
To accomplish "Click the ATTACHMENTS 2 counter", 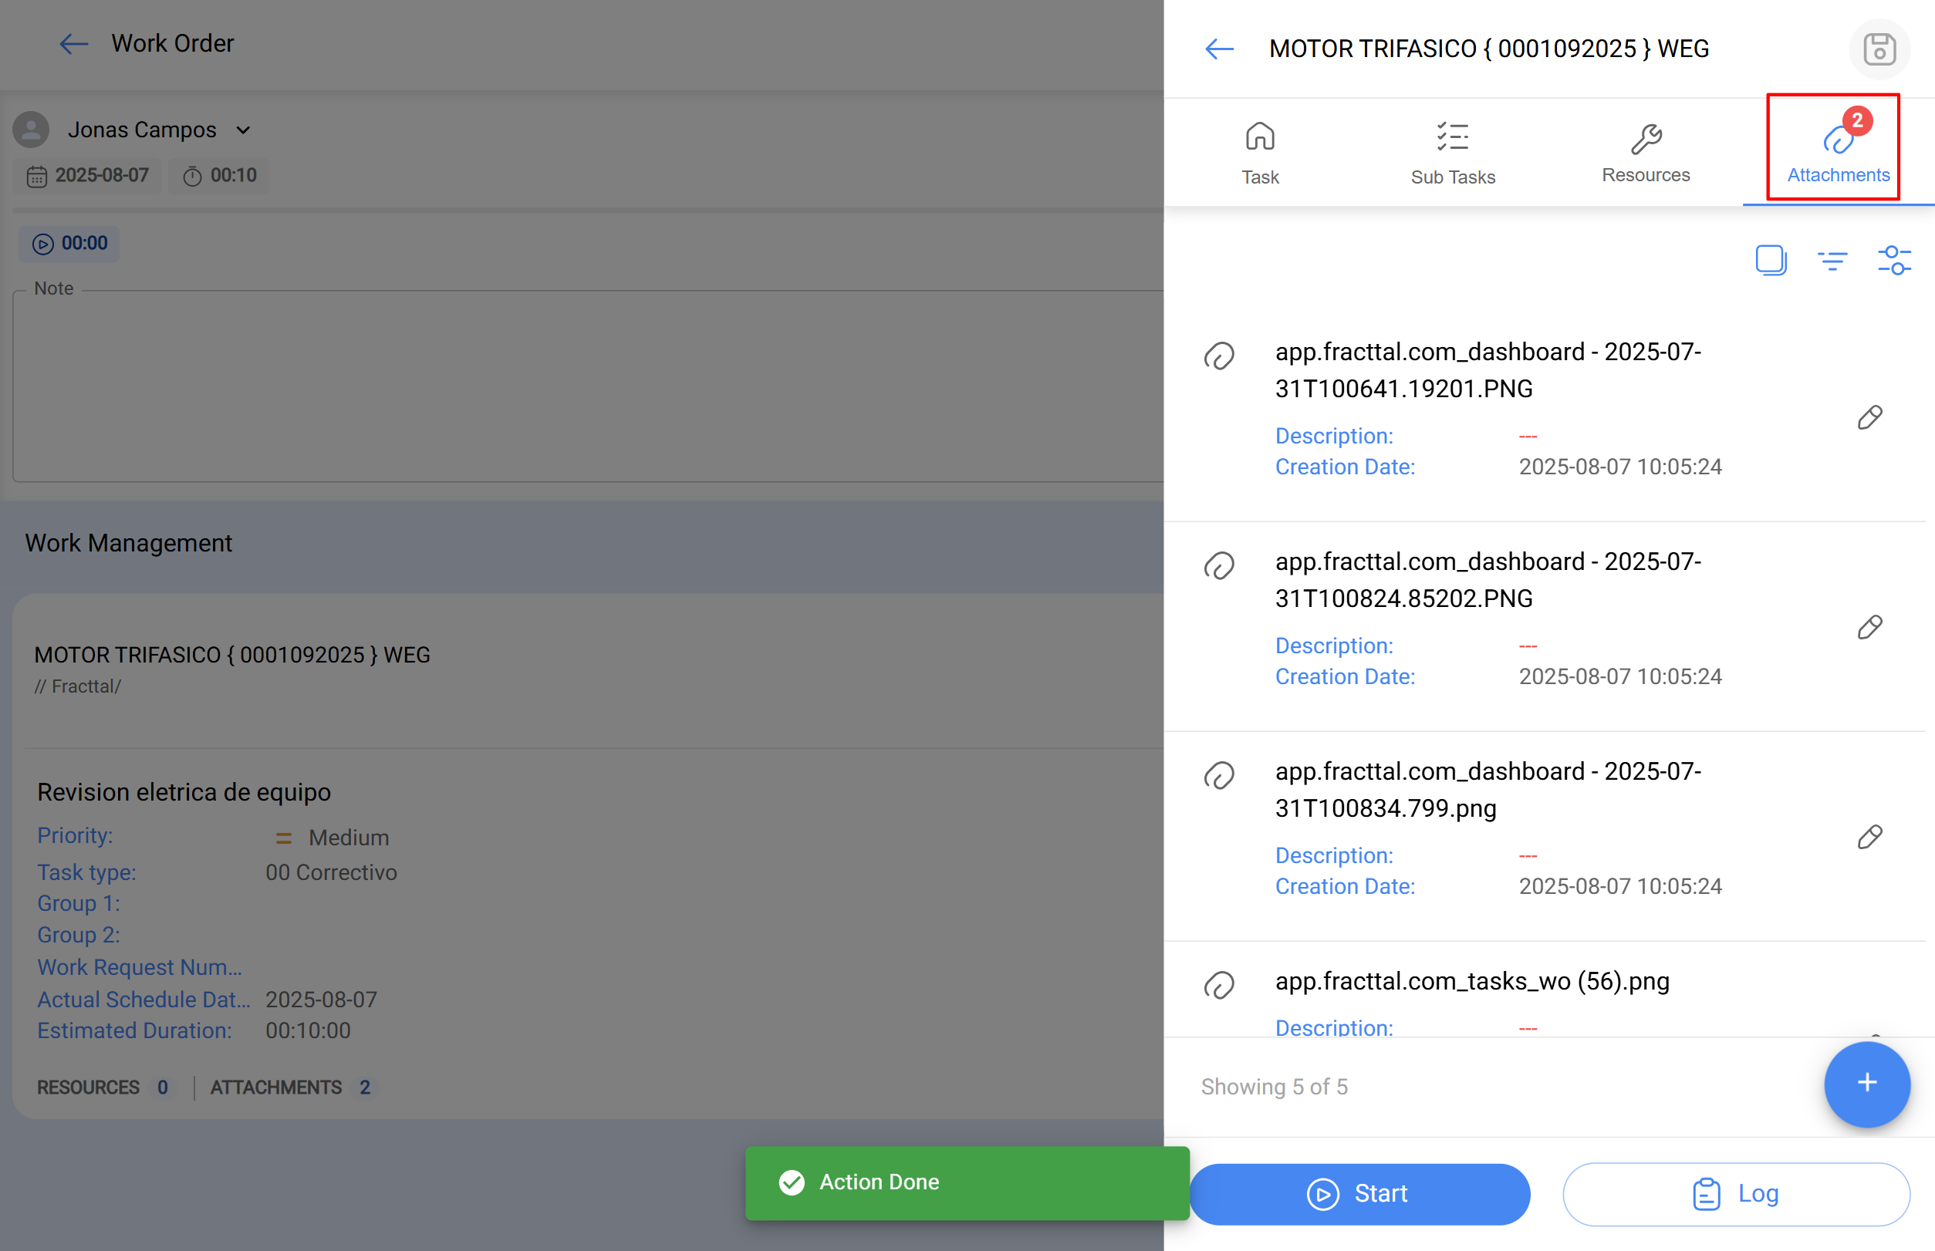I will [x=292, y=1087].
